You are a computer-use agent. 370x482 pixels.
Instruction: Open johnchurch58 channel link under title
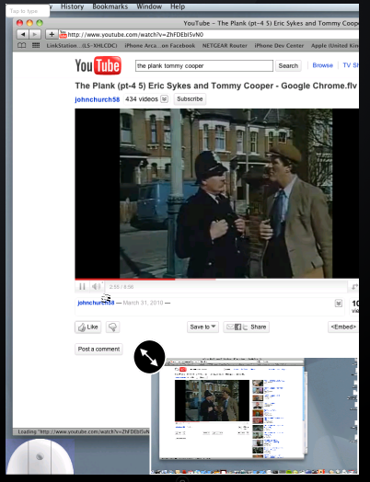click(98, 99)
